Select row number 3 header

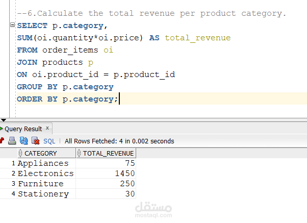coord(14,184)
